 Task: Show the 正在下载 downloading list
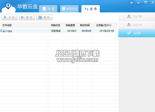click(137, 17)
